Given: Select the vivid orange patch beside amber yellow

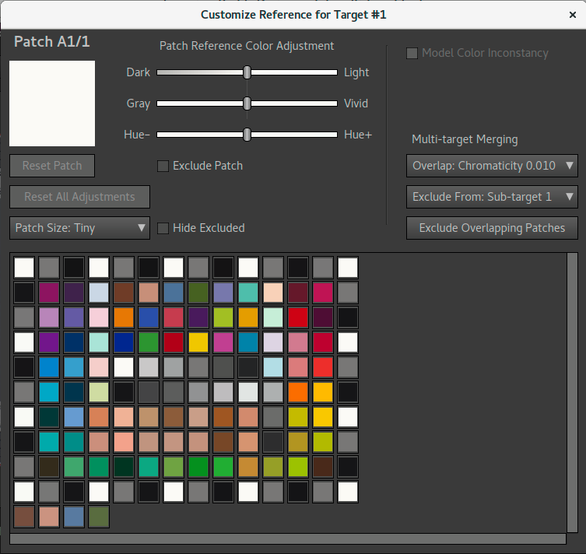Looking at the screenshot, I should tap(298, 392).
